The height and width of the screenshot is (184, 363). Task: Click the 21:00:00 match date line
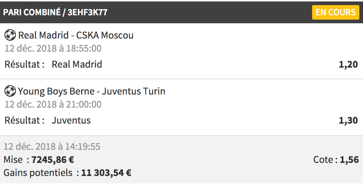point(53,104)
